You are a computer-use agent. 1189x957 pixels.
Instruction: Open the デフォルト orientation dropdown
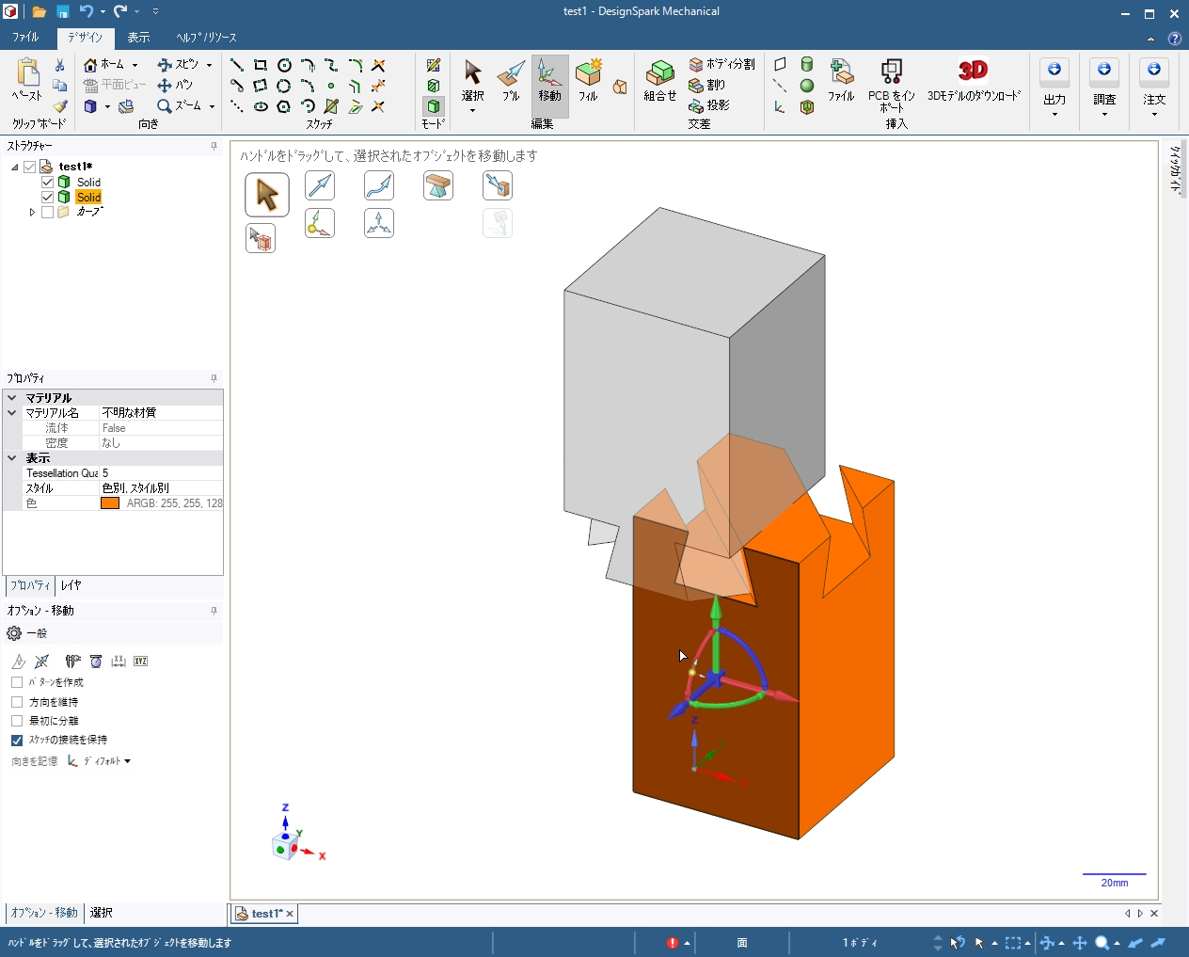point(107,761)
